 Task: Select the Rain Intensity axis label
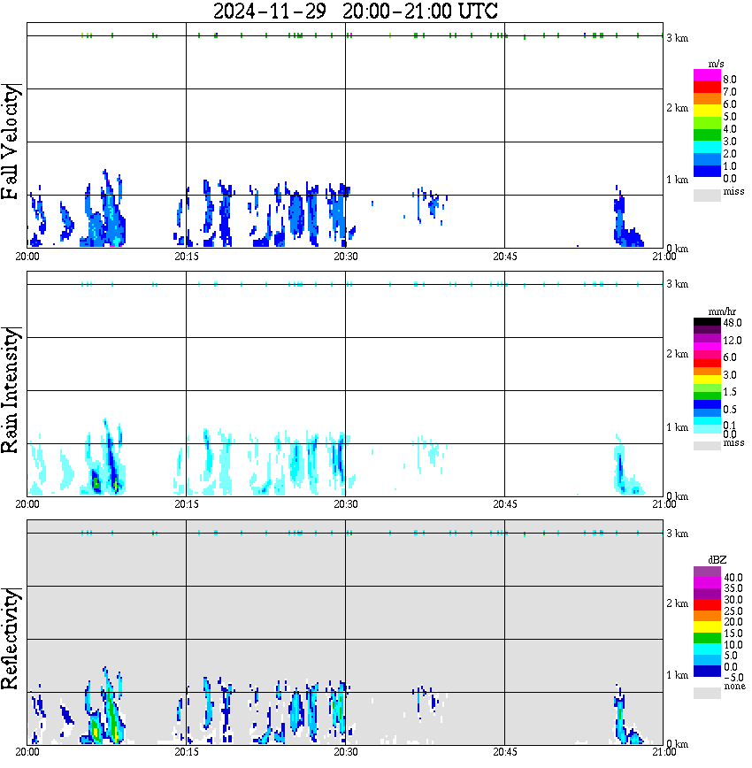pos(11,390)
